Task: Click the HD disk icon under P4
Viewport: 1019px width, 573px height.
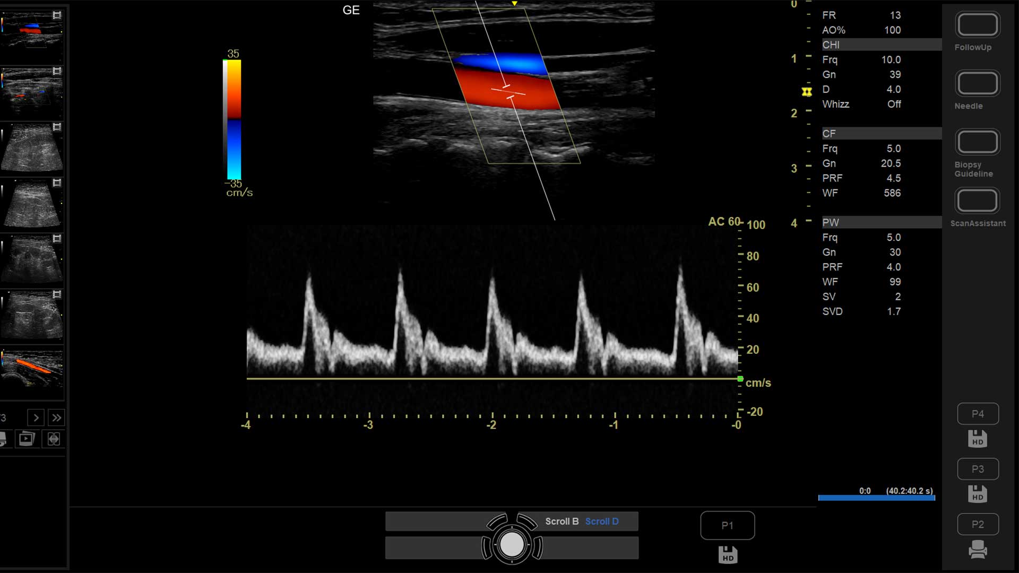Action: (978, 439)
